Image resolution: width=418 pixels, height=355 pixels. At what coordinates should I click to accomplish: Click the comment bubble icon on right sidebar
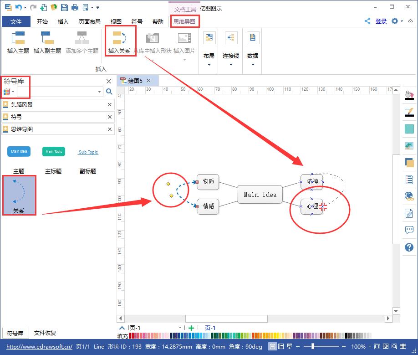pos(409,230)
